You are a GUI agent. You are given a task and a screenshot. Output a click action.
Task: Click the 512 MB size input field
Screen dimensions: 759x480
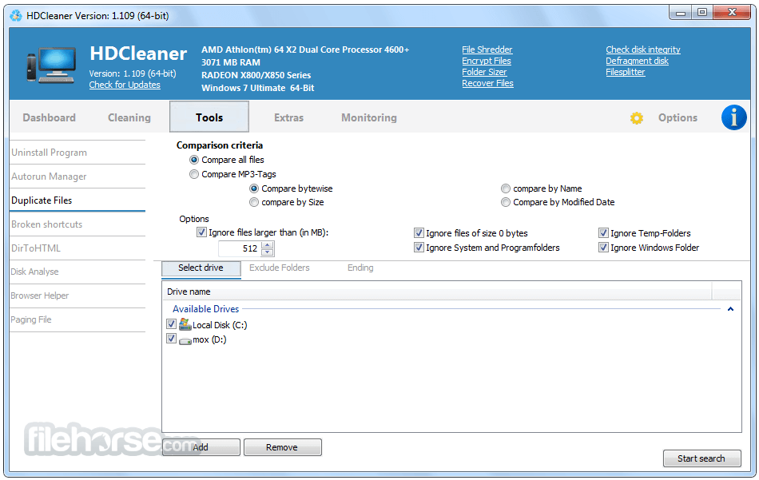coord(240,248)
